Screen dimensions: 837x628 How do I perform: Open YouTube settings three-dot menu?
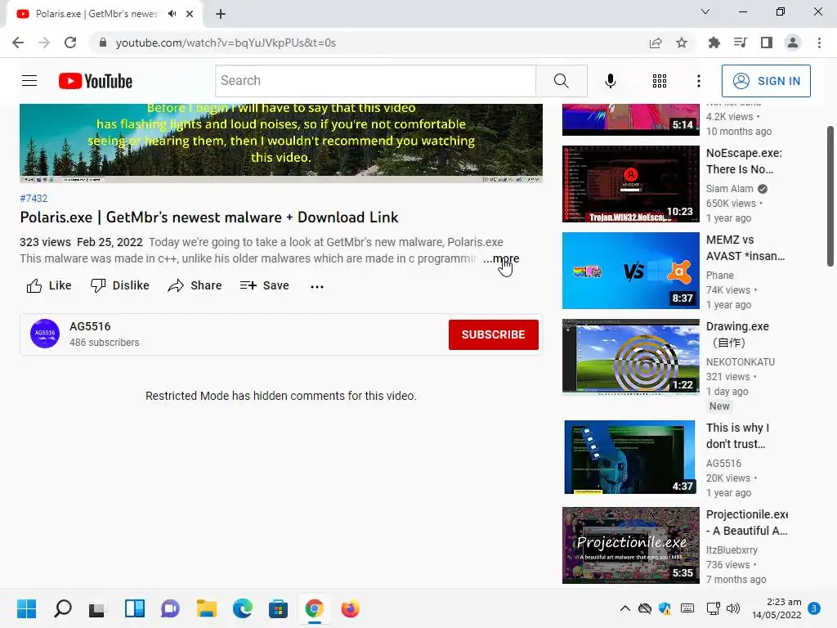[x=698, y=81]
